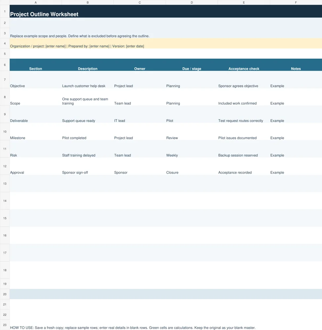322x330 pixels.
Task: Select 'Example' note in Approval row
Action: [x=296, y=166]
